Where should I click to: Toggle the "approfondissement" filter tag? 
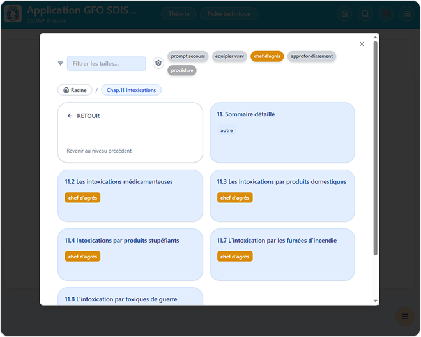[311, 56]
